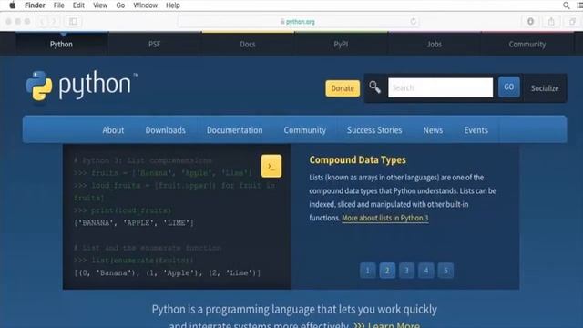The width and height of the screenshot is (583, 328).
Task: Open Documentation in navigation bar
Action: click(x=235, y=130)
